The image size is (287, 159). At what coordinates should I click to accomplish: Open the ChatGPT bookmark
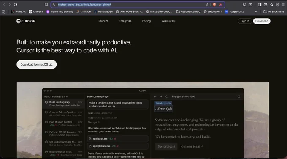(36, 11)
